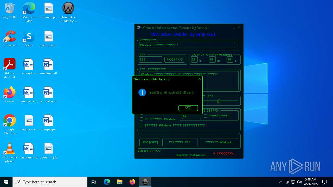The image size is (333, 187).
Task: Click the W logo in builder title bar
Action: 139,28
